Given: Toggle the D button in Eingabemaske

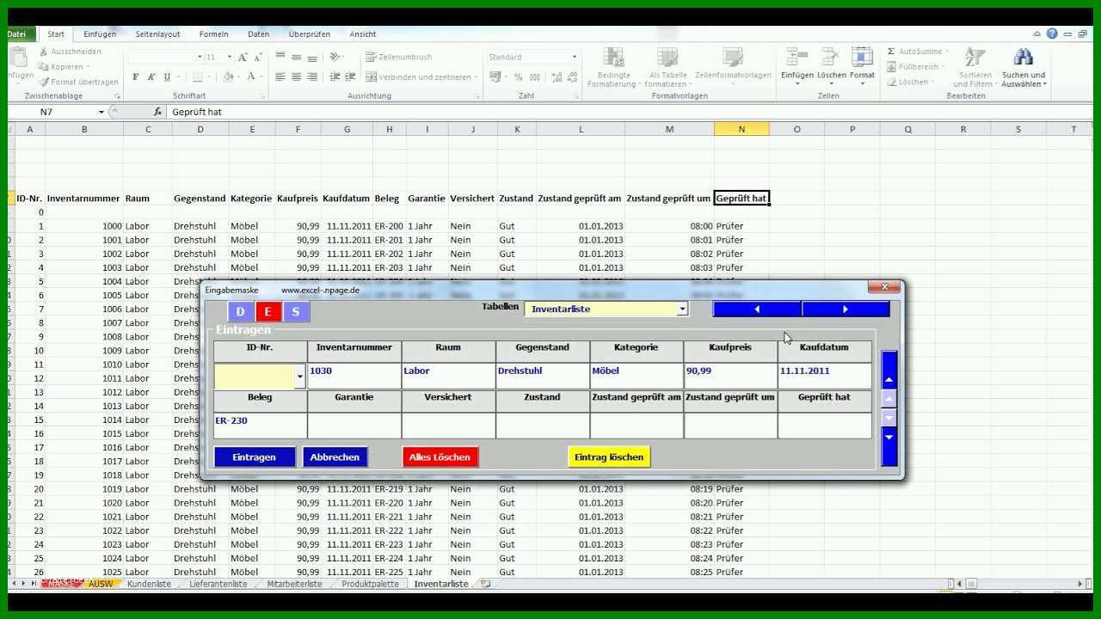Looking at the screenshot, I should [241, 312].
